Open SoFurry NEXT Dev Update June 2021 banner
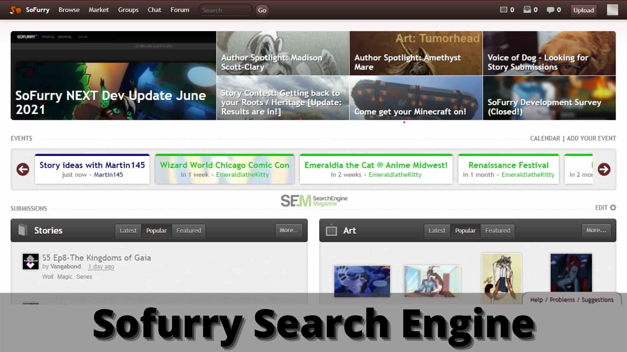 pyautogui.click(x=113, y=76)
